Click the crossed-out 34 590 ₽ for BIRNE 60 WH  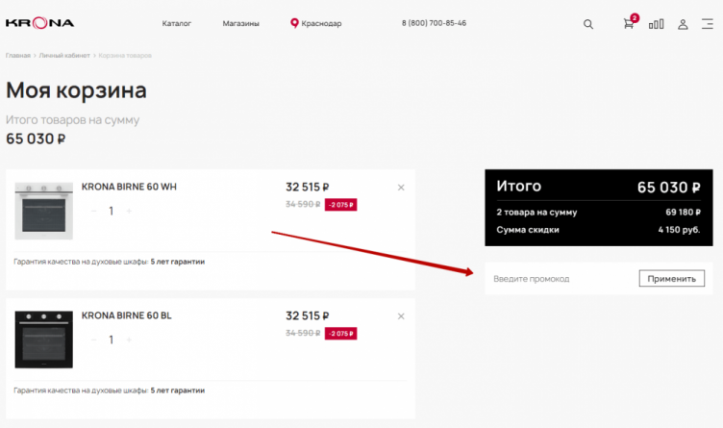click(303, 204)
